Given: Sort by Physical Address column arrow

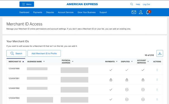Looking at the screenshot, I should (x=73, y=62).
